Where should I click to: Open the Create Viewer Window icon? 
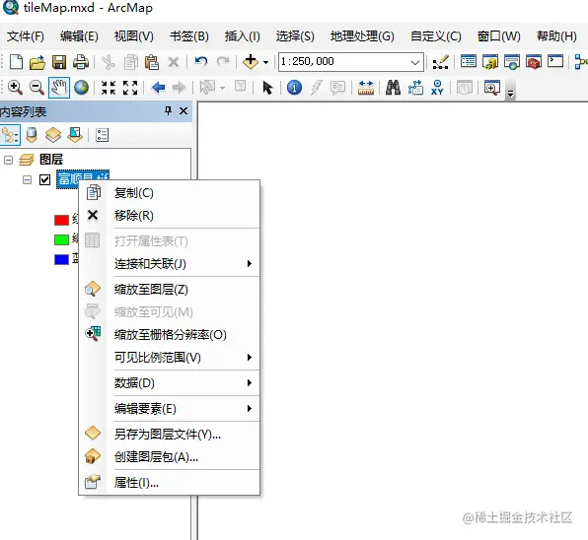[492, 88]
